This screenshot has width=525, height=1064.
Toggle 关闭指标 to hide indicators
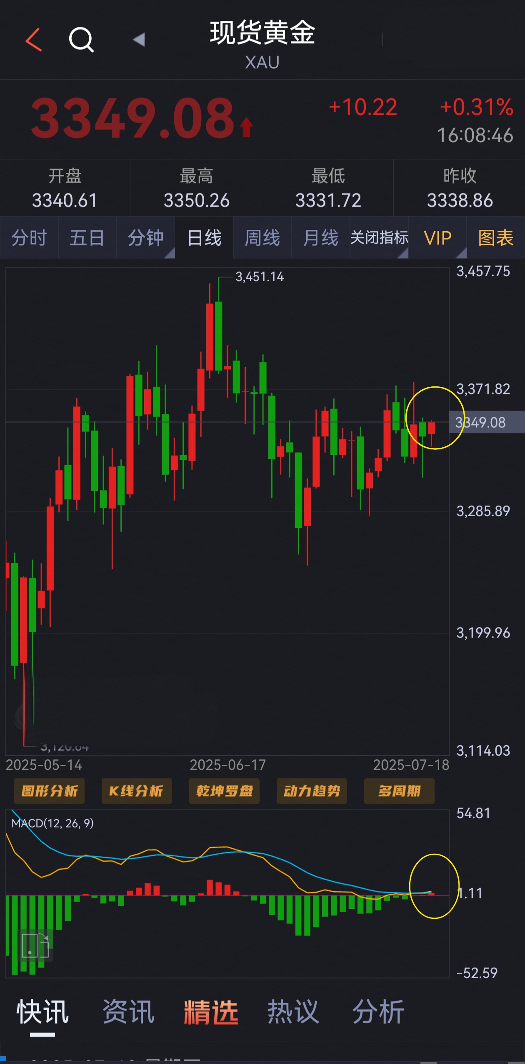pos(379,238)
